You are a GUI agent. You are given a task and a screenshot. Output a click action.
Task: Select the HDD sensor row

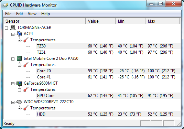click(x=108, y=114)
